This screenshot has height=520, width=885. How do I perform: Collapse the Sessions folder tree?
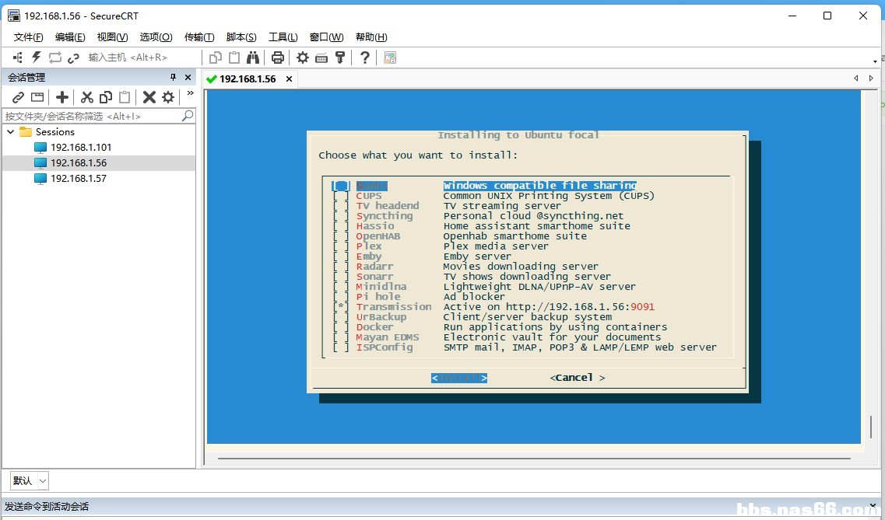(x=10, y=131)
